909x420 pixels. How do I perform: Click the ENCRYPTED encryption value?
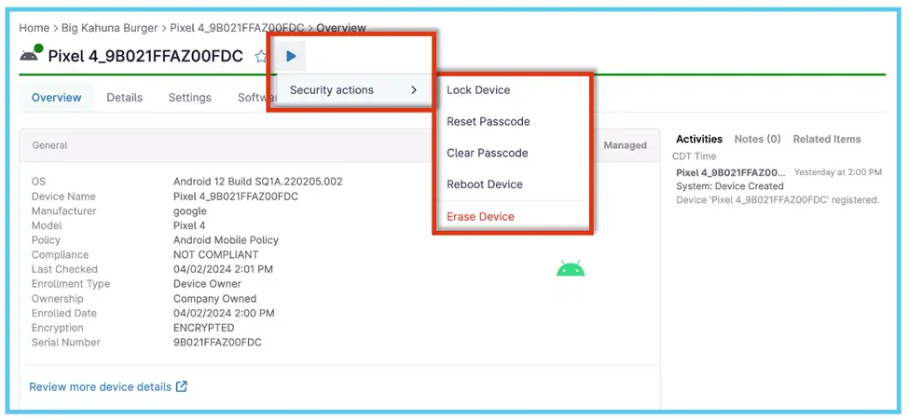[203, 328]
